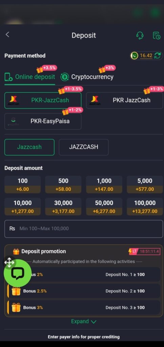Switch to the Cryptocurrency tab

pyautogui.click(x=87, y=77)
